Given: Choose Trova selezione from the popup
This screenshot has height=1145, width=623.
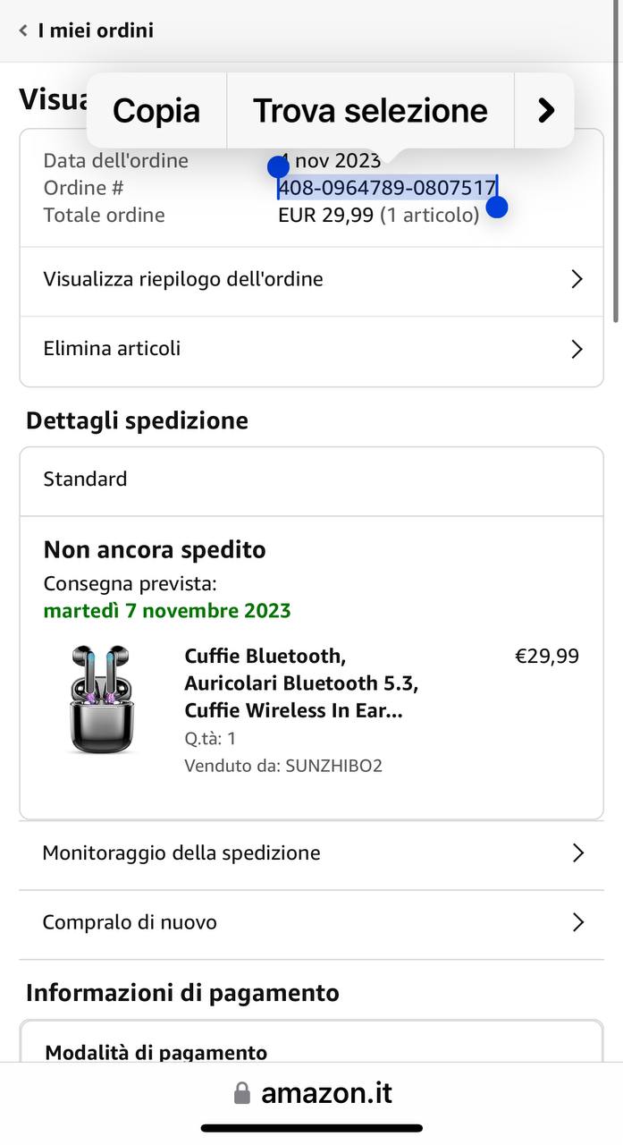Looking at the screenshot, I should (x=370, y=111).
